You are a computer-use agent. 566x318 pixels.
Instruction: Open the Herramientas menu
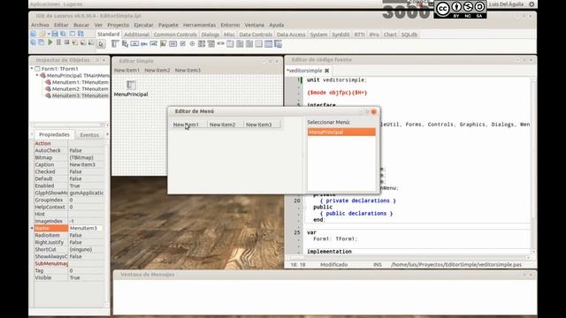pos(199,25)
